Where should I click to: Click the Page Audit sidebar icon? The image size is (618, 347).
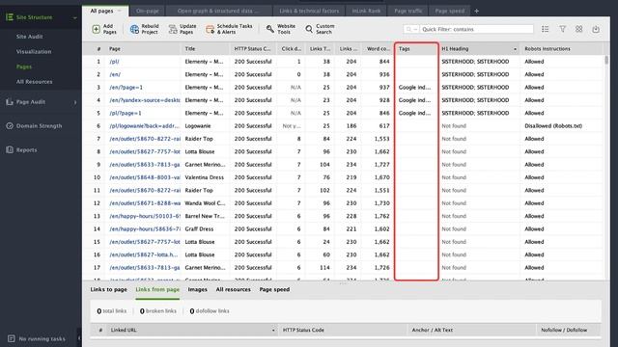[10, 102]
